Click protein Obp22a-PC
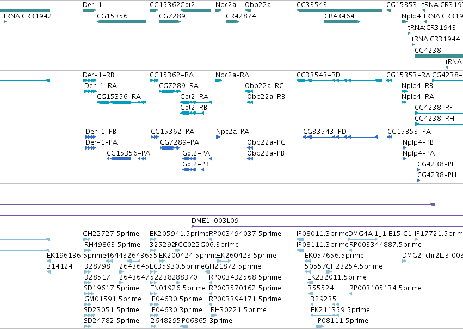 pyautogui.click(x=250, y=148)
